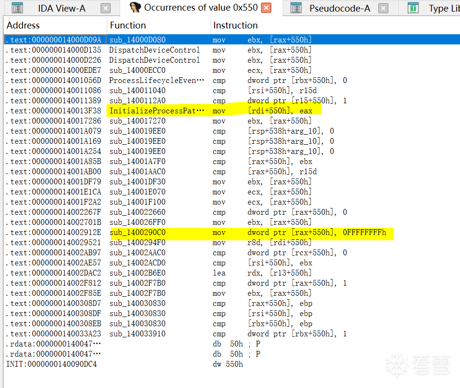Close the Occurrences of value 0x550 tab

(266, 8)
